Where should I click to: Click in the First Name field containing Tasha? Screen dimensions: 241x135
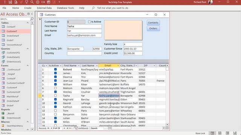tap(84, 26)
